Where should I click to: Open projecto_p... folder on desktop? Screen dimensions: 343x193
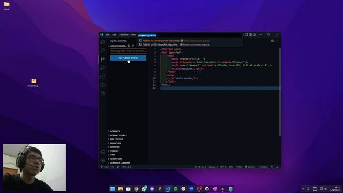tap(34, 83)
